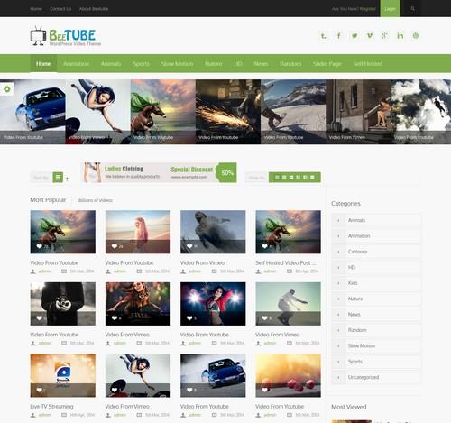
Task: Open the Facebook social icon
Action: point(339,36)
